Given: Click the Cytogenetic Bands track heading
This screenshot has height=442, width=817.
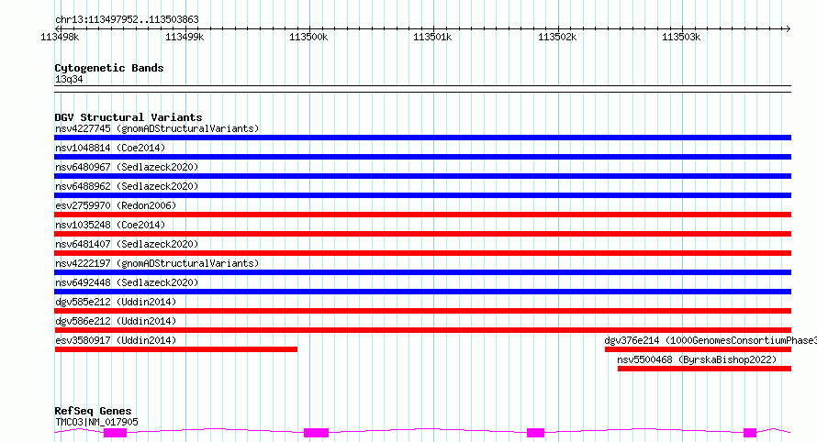Looking at the screenshot, I should (109, 68).
